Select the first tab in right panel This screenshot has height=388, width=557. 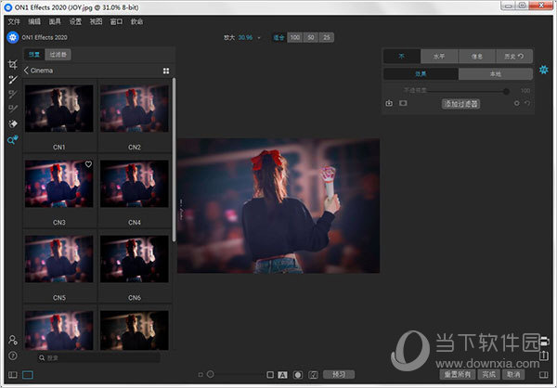pyautogui.click(x=402, y=56)
